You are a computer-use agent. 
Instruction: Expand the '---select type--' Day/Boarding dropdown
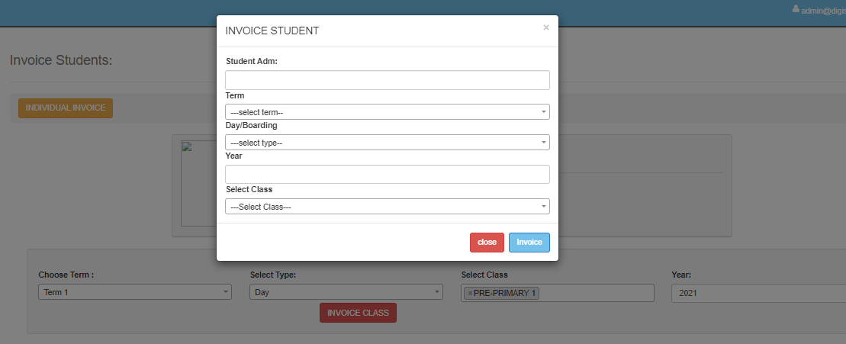point(387,143)
